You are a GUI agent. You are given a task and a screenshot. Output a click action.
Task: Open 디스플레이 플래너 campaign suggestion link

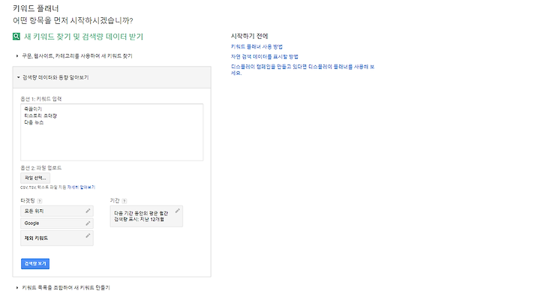tap(302, 70)
